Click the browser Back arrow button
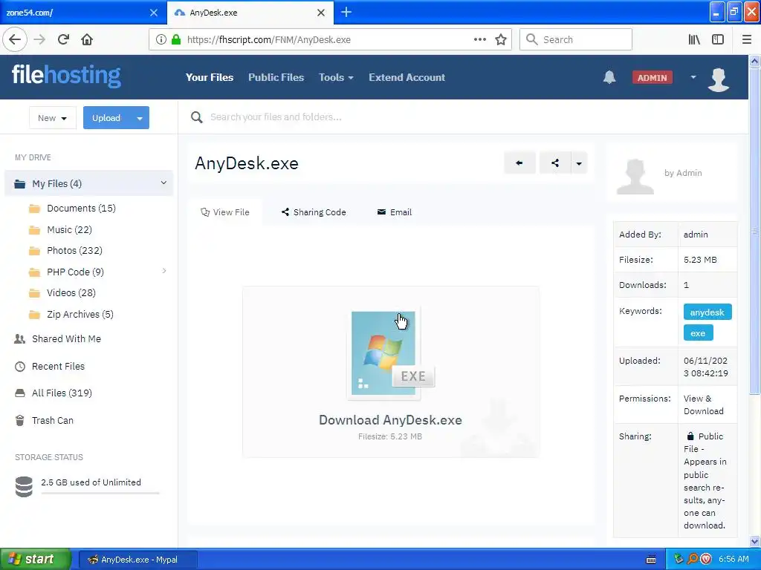 pyautogui.click(x=15, y=39)
